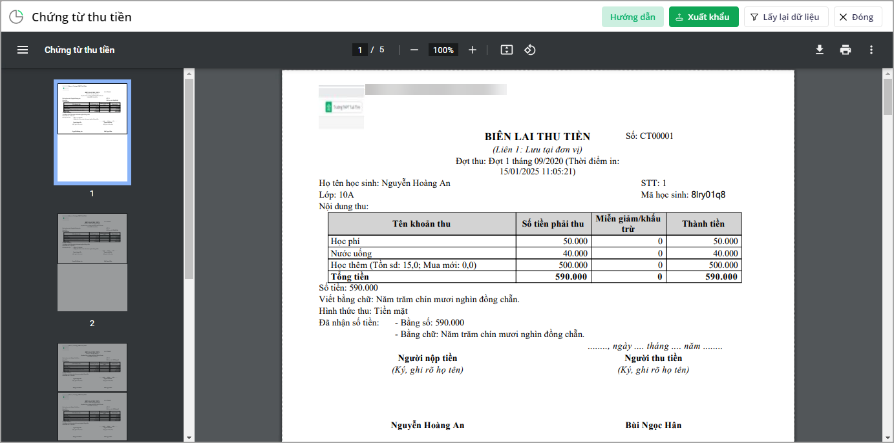Click document scrollbar up arrow

888,74
